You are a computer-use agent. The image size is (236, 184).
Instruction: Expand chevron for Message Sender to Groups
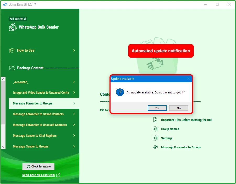pos(74,146)
